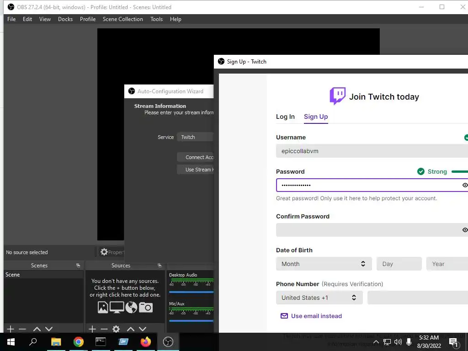Toggle Confirm Password visibility eye icon
Screen dimensions: 468x351
465,230
